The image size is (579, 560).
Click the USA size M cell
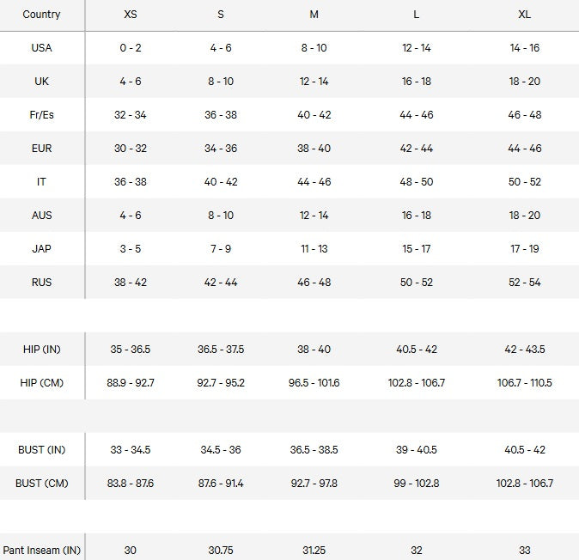click(x=314, y=48)
